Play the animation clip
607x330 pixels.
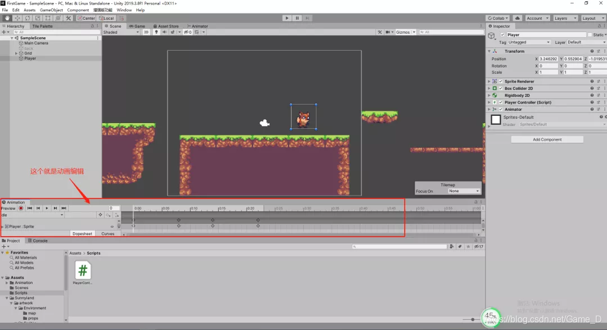[47, 209]
